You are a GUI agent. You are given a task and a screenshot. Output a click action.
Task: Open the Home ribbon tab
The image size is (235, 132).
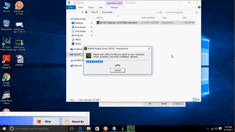pyautogui.click(x=81, y=7)
